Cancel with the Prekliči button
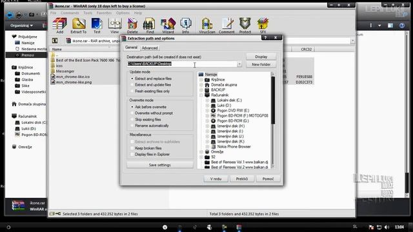This screenshot has width=413, height=232. pyautogui.click(x=242, y=179)
